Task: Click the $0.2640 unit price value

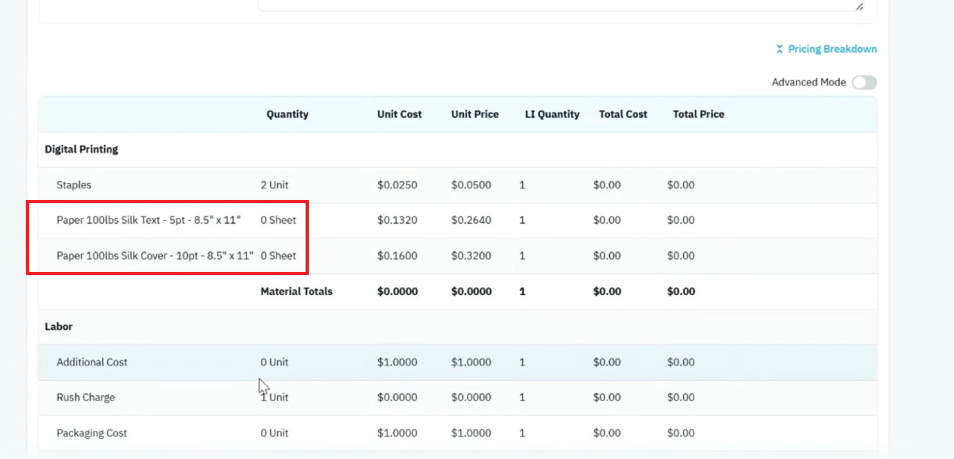Action: pos(471,220)
